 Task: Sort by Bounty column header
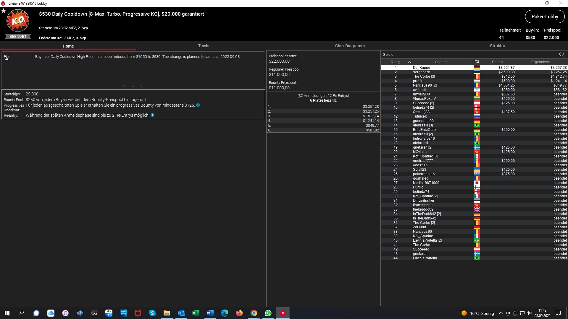497,62
